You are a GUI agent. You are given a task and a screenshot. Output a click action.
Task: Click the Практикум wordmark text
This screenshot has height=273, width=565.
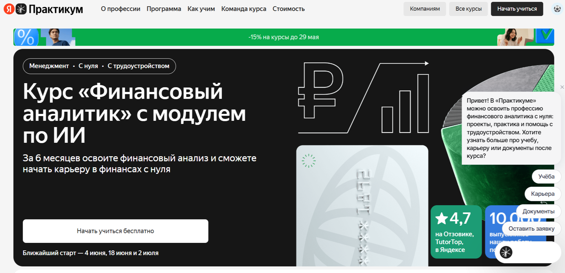point(56,9)
